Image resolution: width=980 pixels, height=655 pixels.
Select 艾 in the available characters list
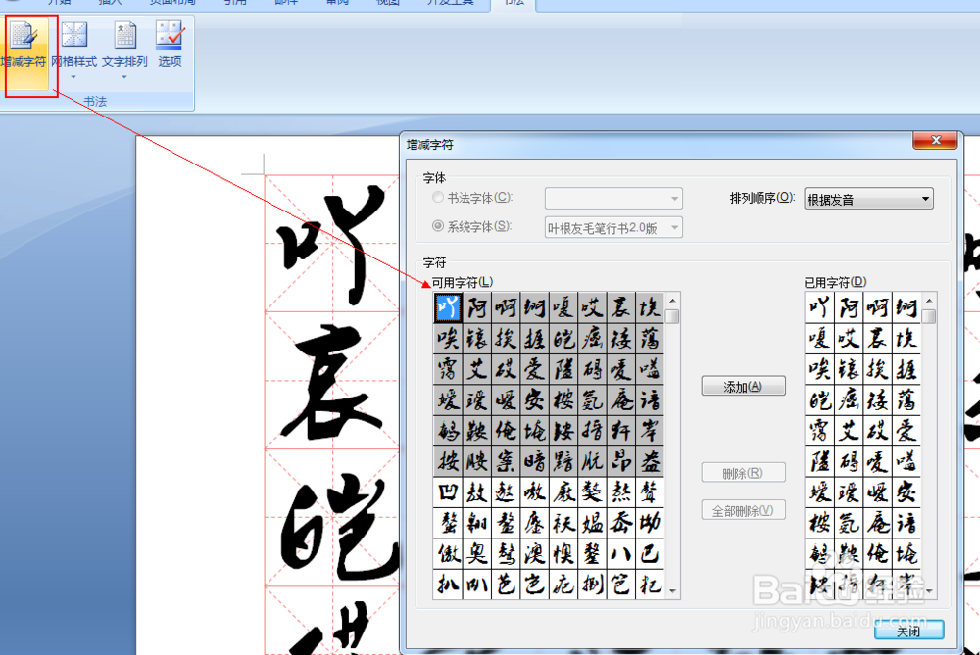pyautogui.click(x=477, y=369)
